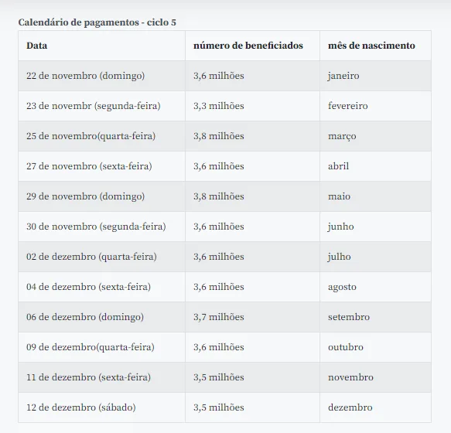Screen dimensions: 451x433
Task: Click the 'Data' column header
Action: (102, 46)
